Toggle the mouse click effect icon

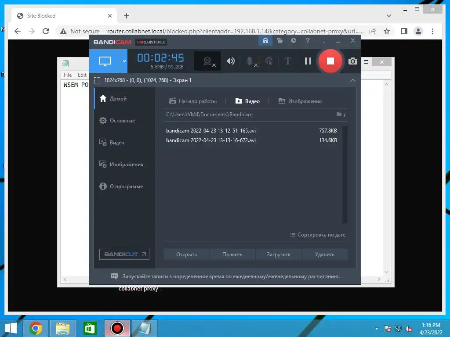pos(269,61)
